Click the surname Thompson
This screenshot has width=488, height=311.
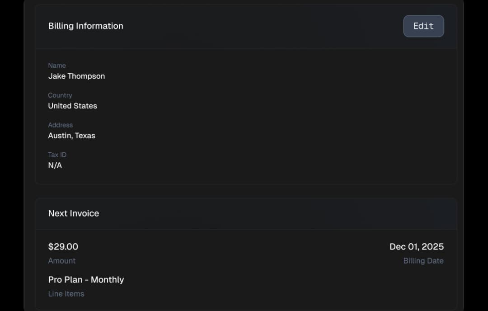(x=86, y=76)
